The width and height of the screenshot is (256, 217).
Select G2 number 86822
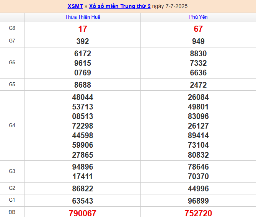pyautogui.click(x=83, y=189)
